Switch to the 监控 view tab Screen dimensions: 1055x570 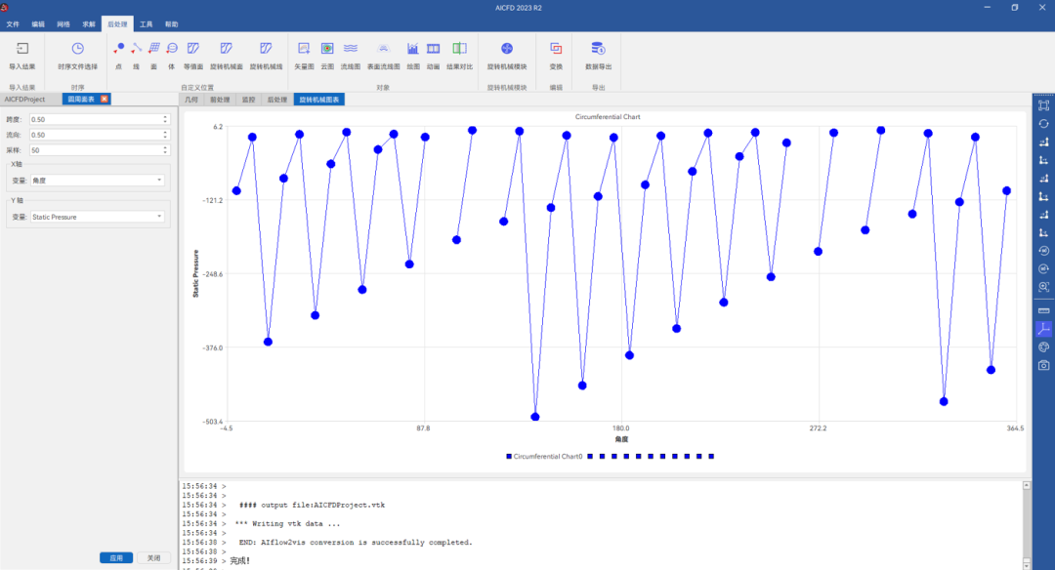click(249, 100)
